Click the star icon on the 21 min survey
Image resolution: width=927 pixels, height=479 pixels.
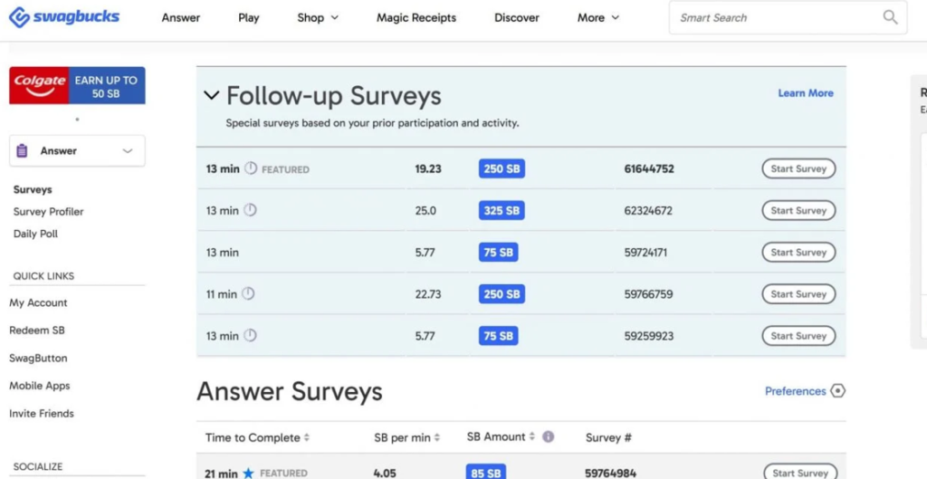click(x=248, y=473)
